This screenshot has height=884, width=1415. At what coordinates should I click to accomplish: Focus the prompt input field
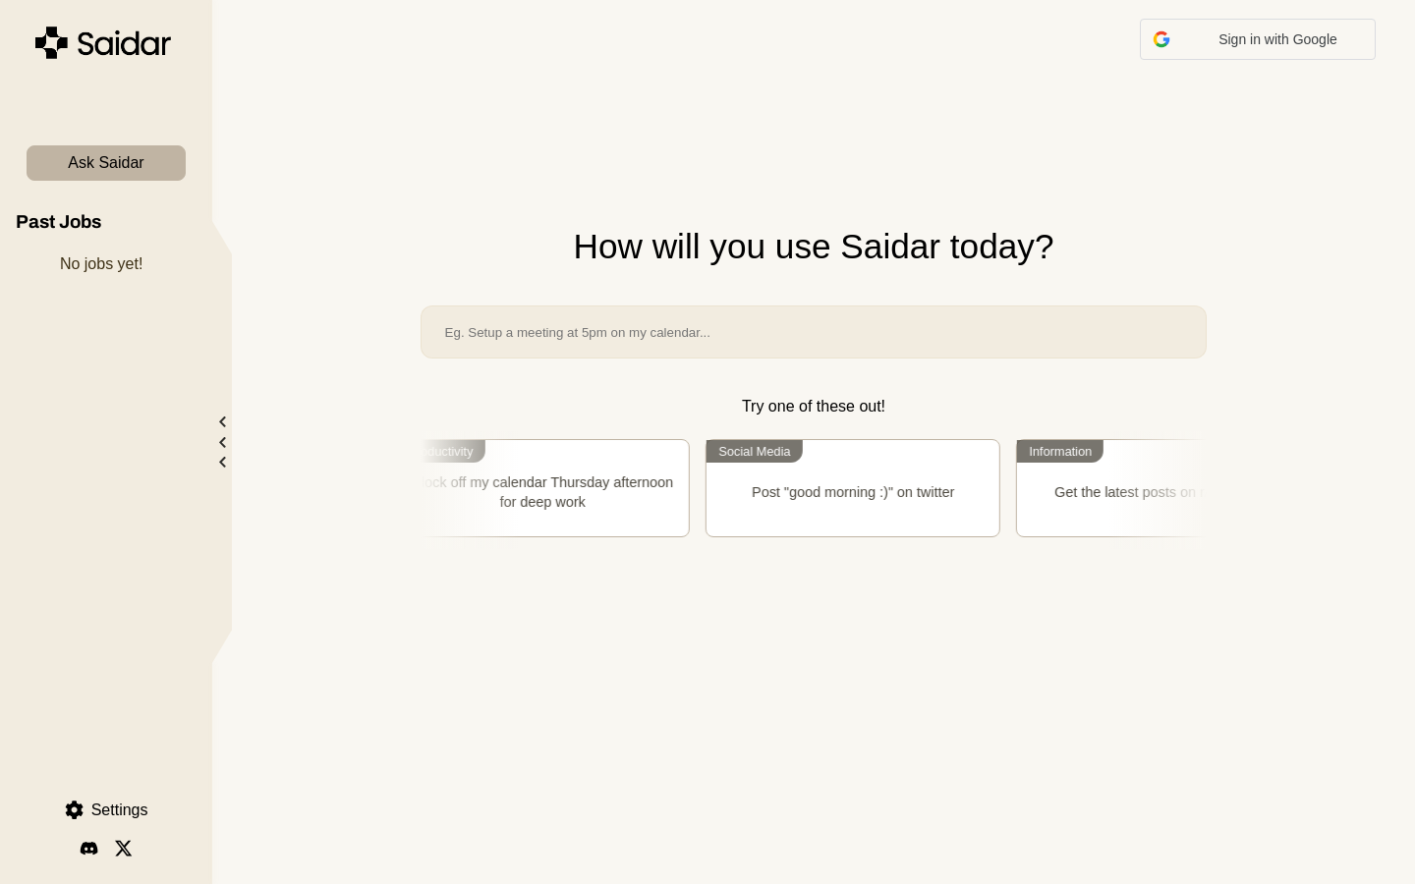click(813, 332)
